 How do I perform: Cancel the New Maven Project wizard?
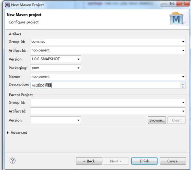[x=173, y=161]
